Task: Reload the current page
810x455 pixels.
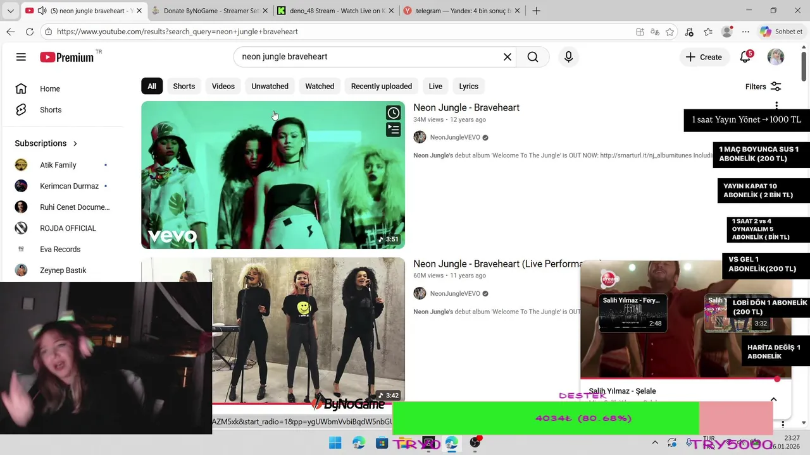Action: click(x=30, y=32)
